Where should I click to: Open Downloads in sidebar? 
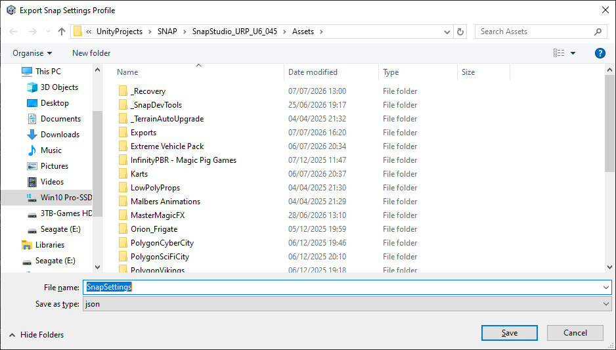pos(53,135)
